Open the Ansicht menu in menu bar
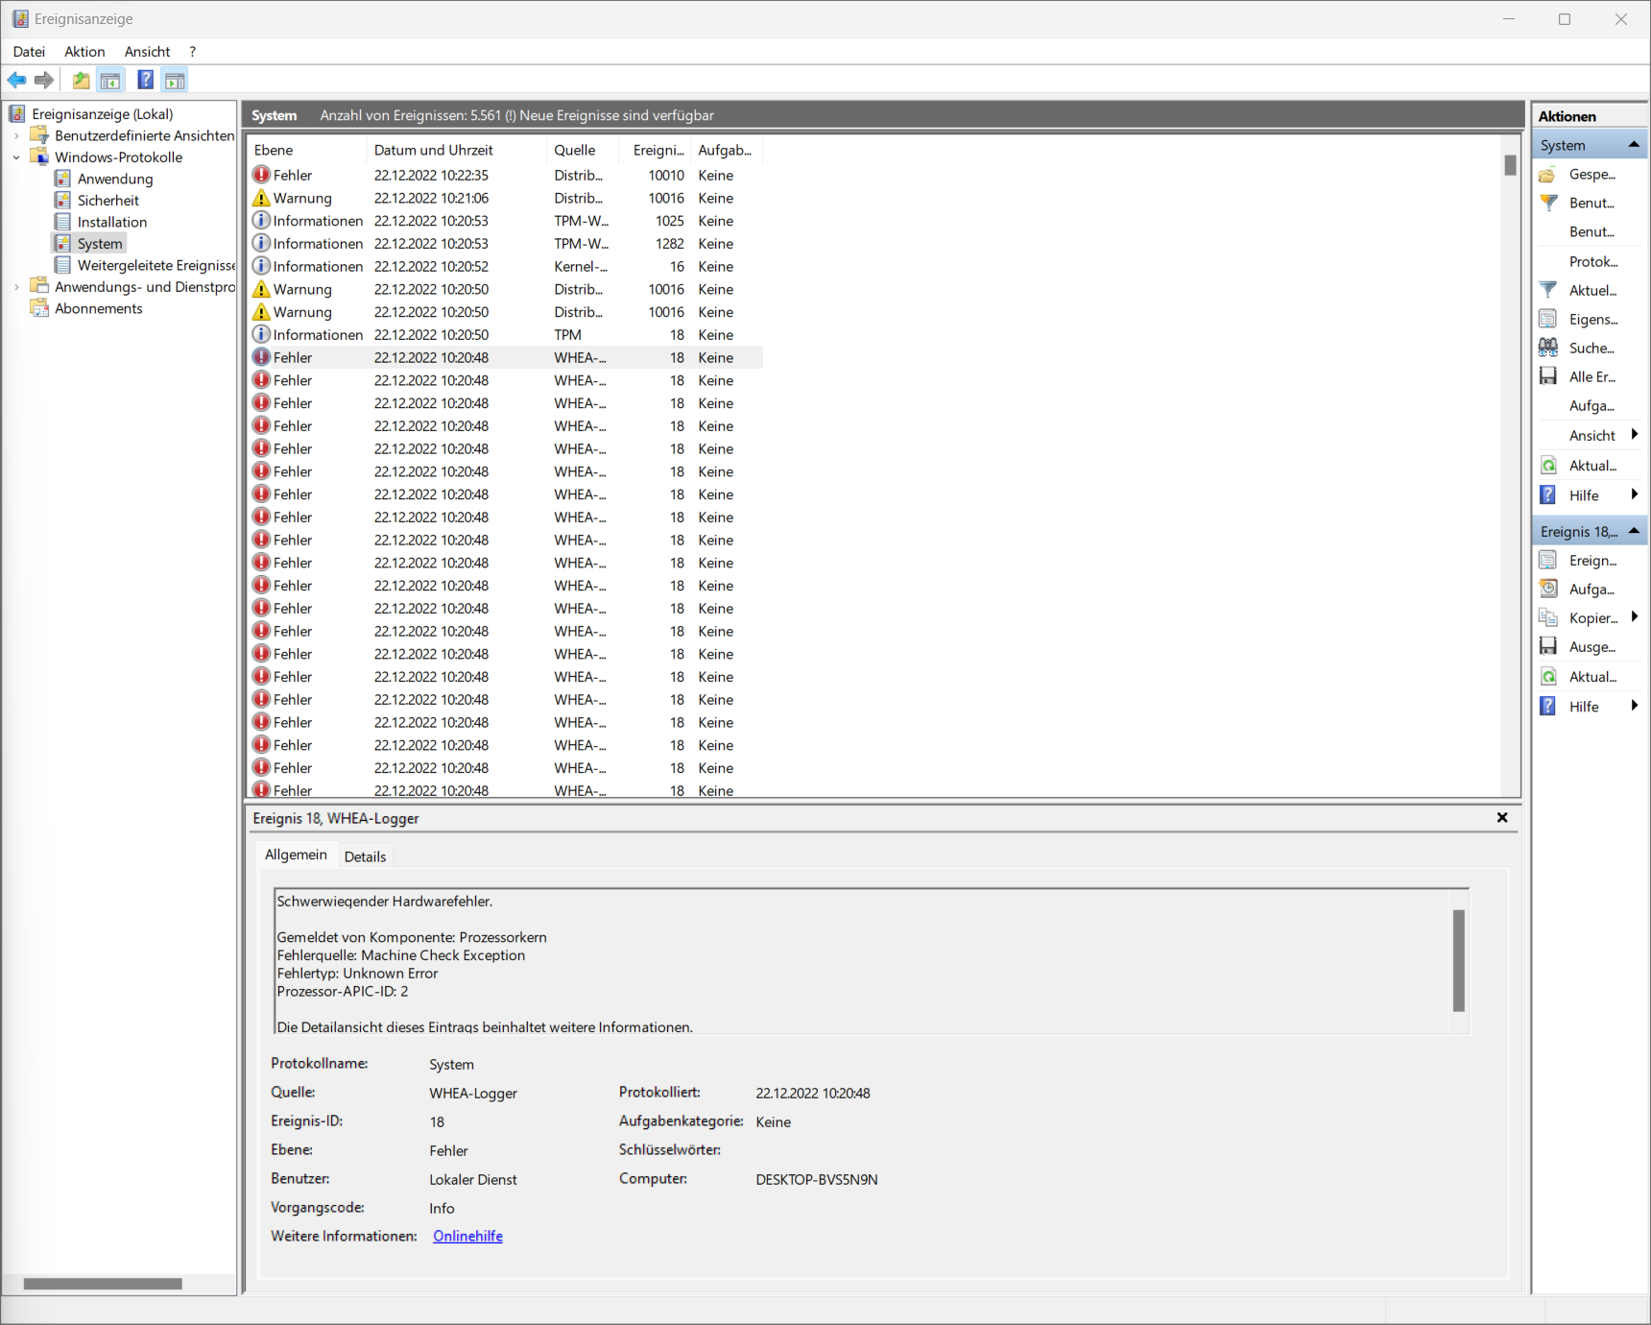 point(147,52)
